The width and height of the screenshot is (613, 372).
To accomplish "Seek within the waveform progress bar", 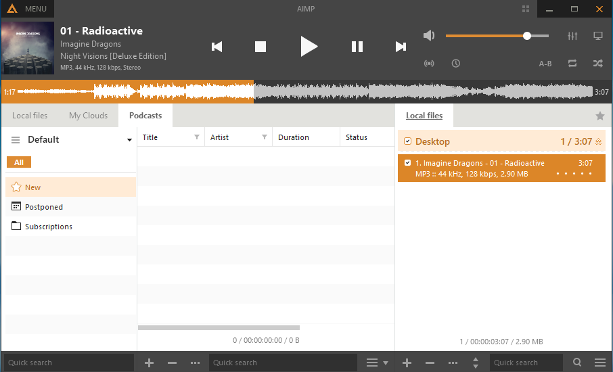I will point(306,92).
